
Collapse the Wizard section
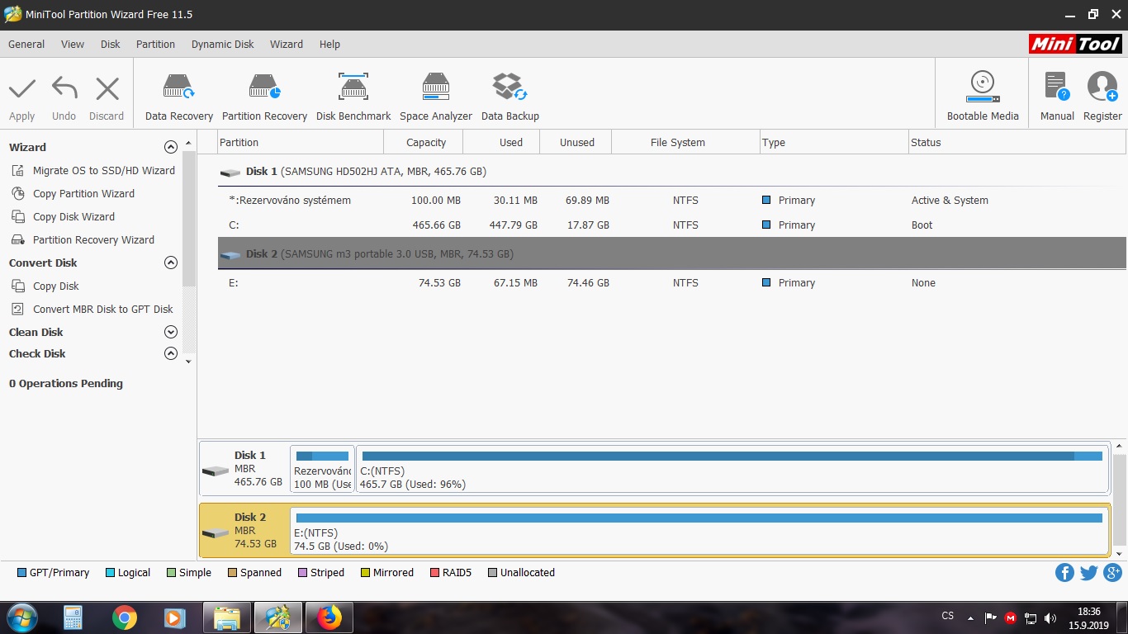click(x=171, y=147)
